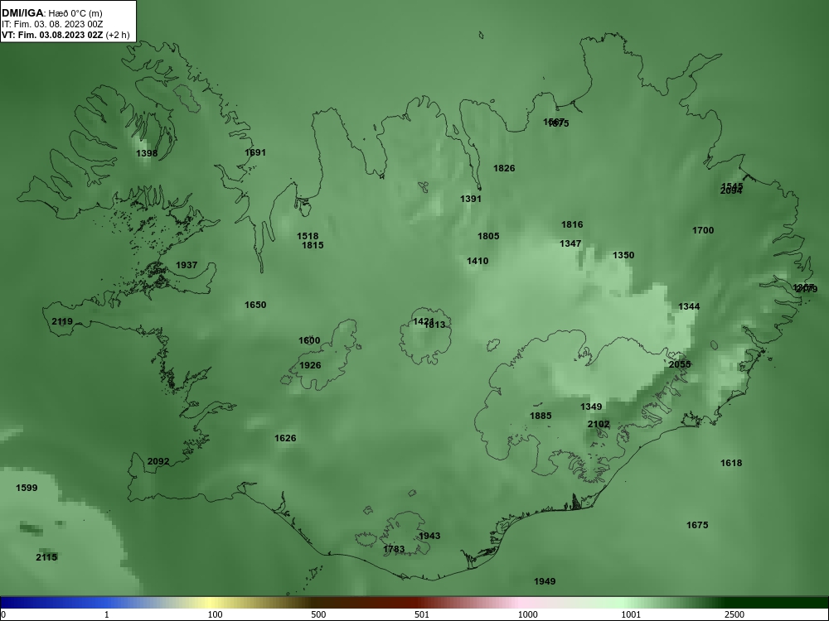The width and height of the screenshot is (829, 621).
Task: Click the 501 tick on the color scale
Action: 422,614
